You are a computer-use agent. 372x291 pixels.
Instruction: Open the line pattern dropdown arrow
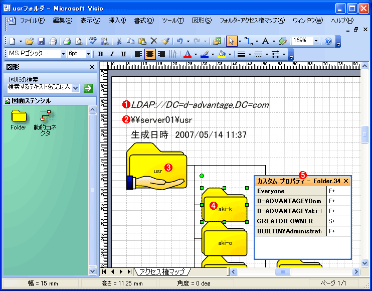pos(267,54)
